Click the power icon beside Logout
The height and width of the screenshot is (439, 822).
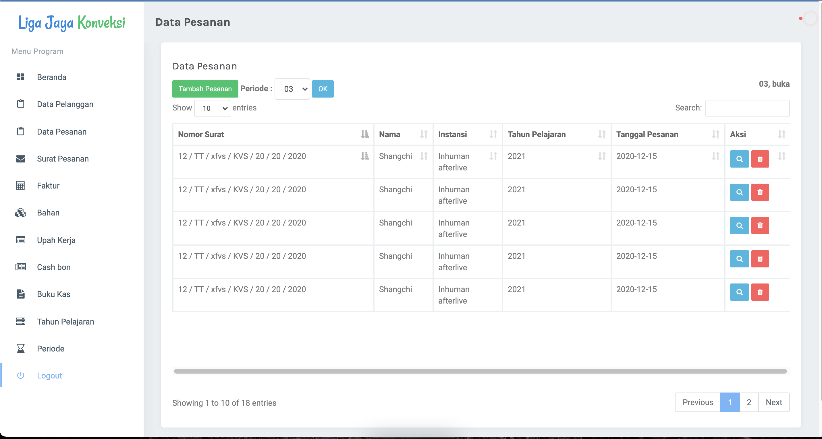pyautogui.click(x=21, y=375)
